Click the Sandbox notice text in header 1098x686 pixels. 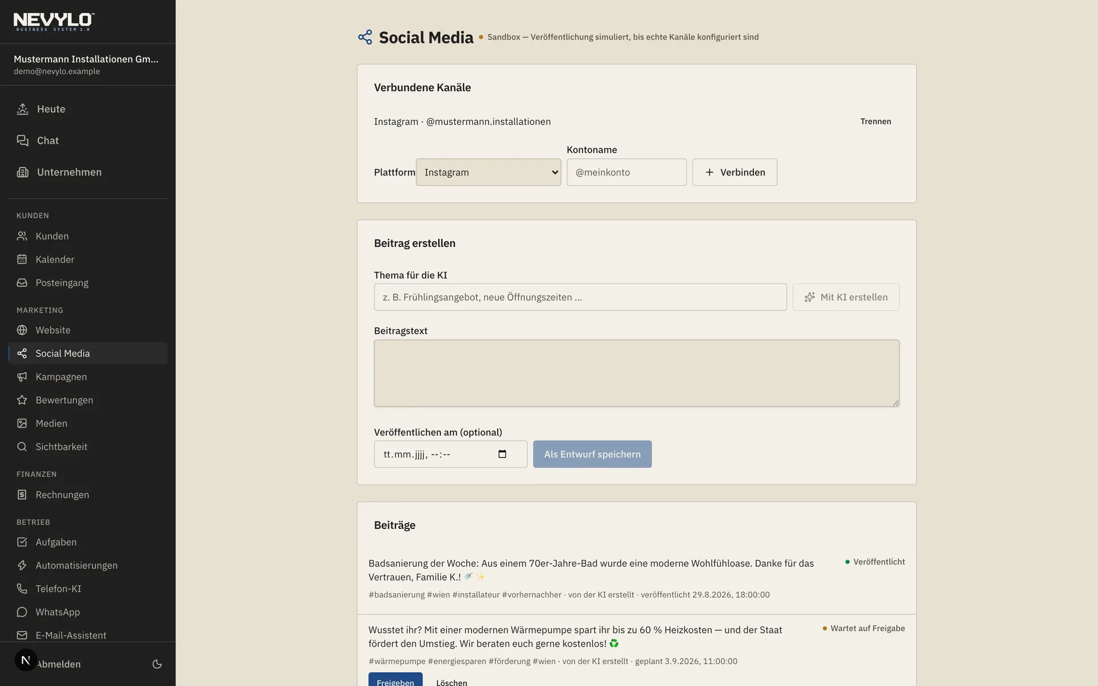tap(623, 37)
